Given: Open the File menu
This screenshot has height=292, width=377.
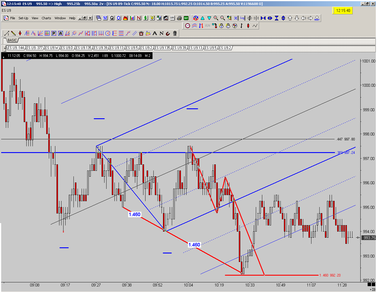Looking at the screenshot, I should 13,18.
